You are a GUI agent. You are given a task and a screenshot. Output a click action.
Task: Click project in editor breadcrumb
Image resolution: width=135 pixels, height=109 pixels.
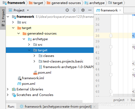pyautogui.click(x=119, y=100)
